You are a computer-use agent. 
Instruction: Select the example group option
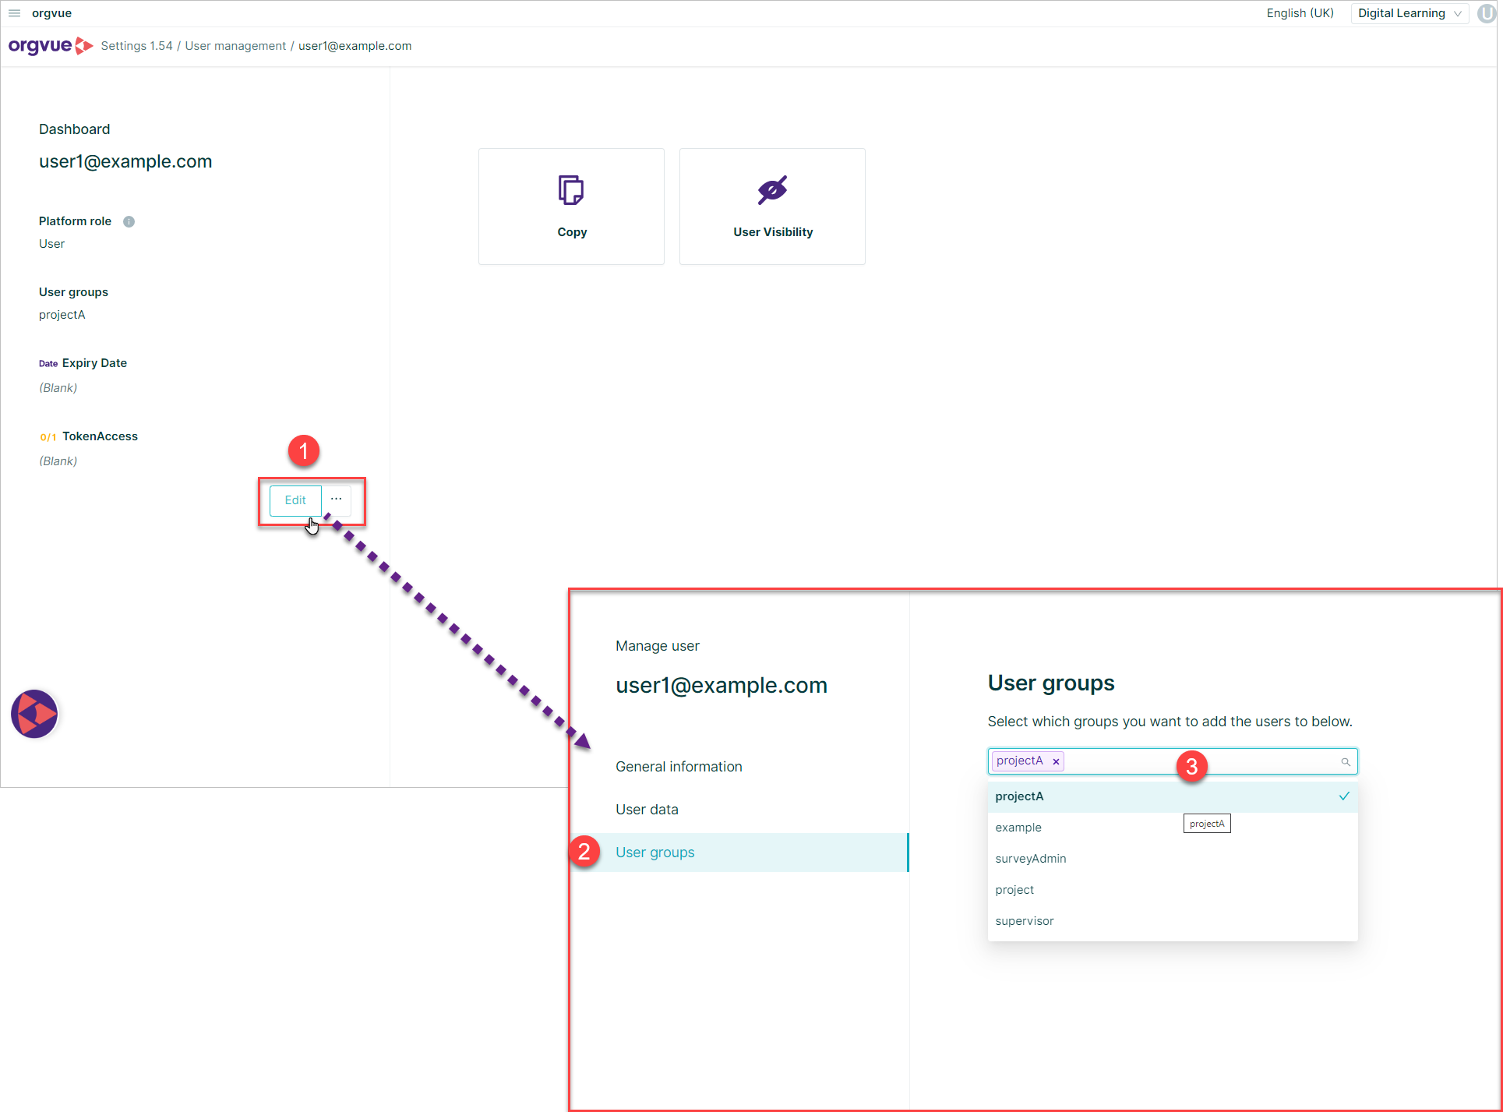(1173, 828)
